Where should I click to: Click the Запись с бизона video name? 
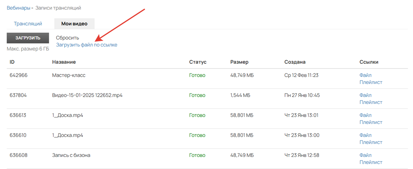point(71,155)
